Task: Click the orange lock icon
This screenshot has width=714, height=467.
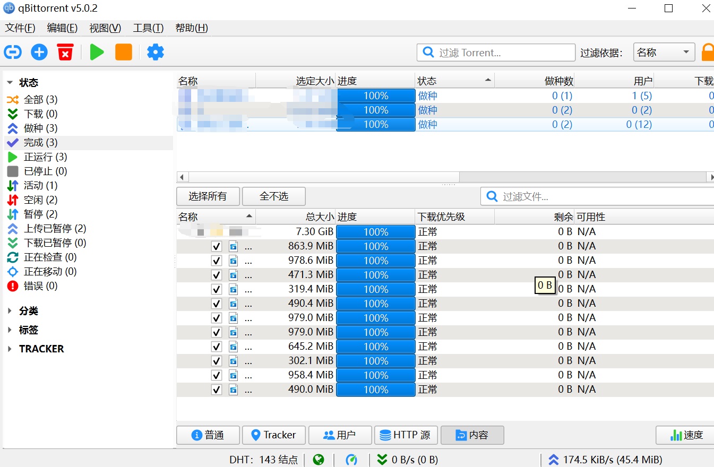Action: click(708, 53)
